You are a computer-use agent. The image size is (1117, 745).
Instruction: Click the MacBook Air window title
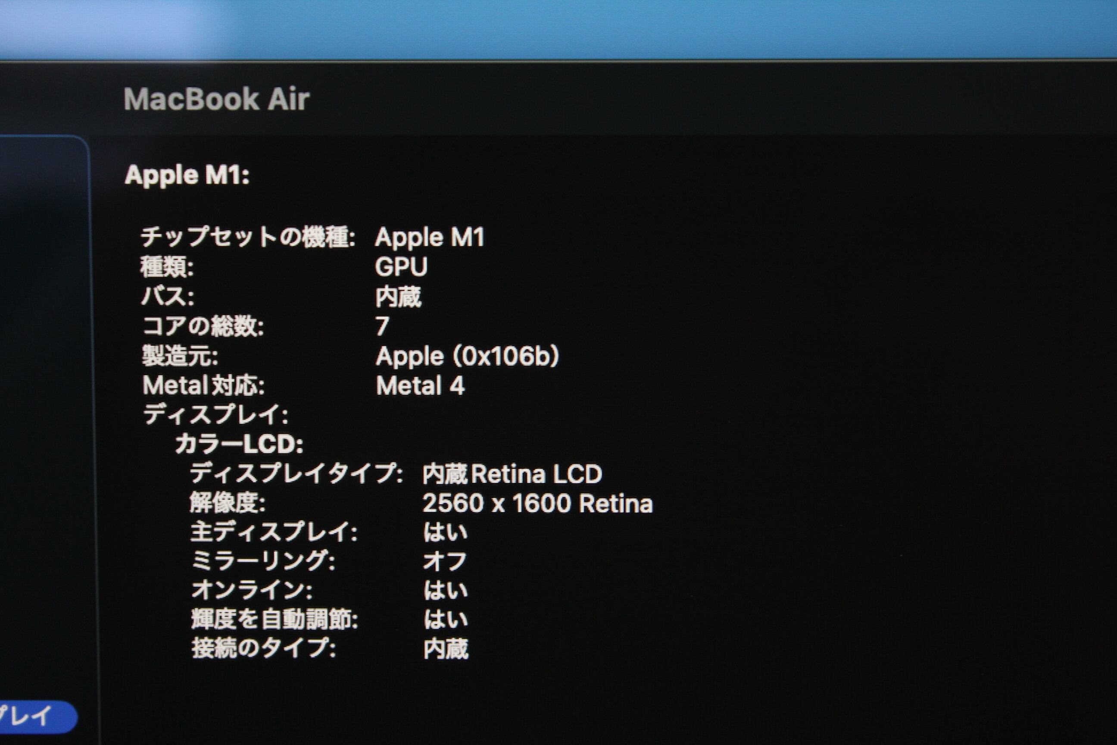pyautogui.click(x=217, y=99)
